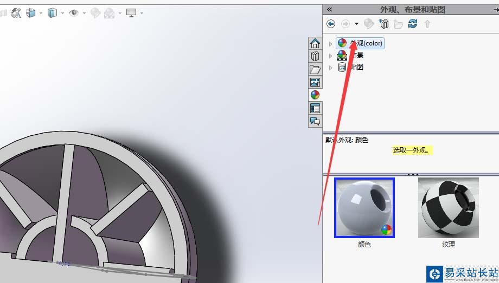Viewport: 499px width, 283px height.
Task: Open the Hide/Show Items eye dropdown
Action: tap(84, 13)
